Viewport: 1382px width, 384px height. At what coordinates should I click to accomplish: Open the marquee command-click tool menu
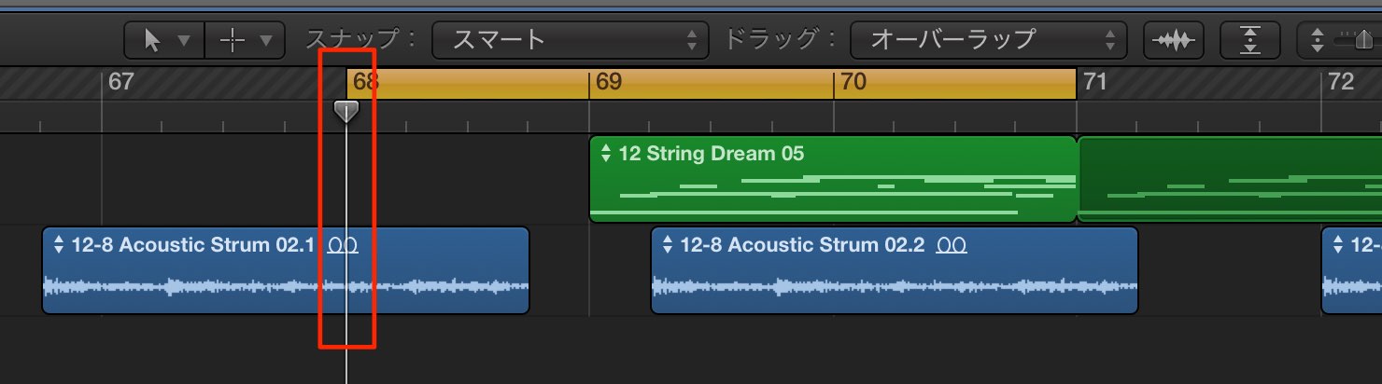pyautogui.click(x=244, y=40)
